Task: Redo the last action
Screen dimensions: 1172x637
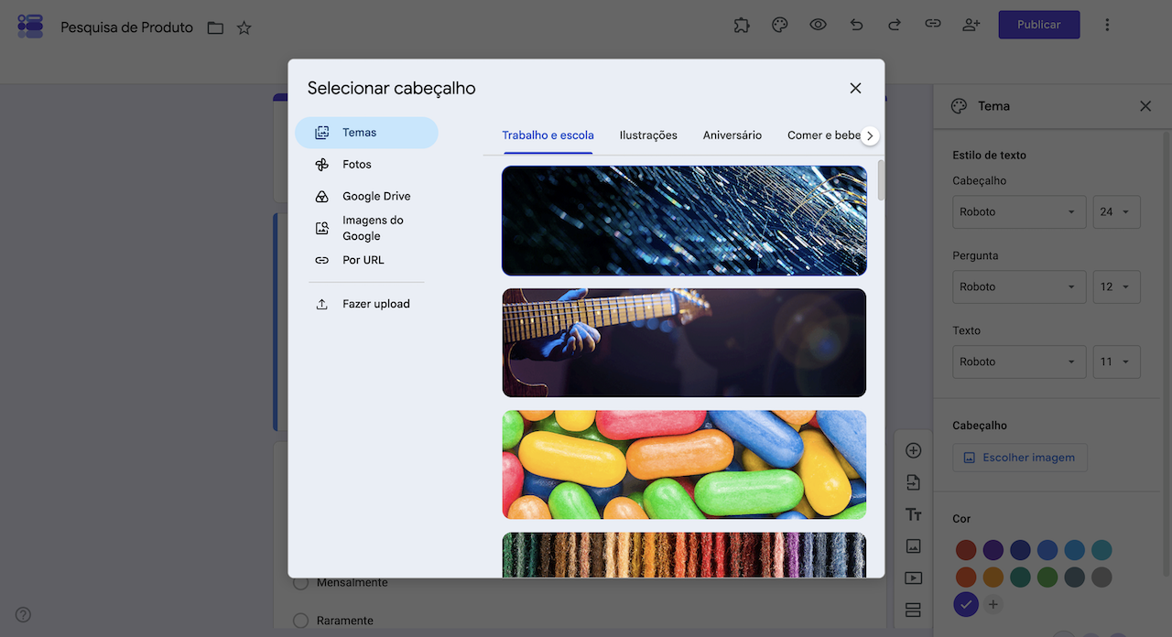Action: pos(895,25)
